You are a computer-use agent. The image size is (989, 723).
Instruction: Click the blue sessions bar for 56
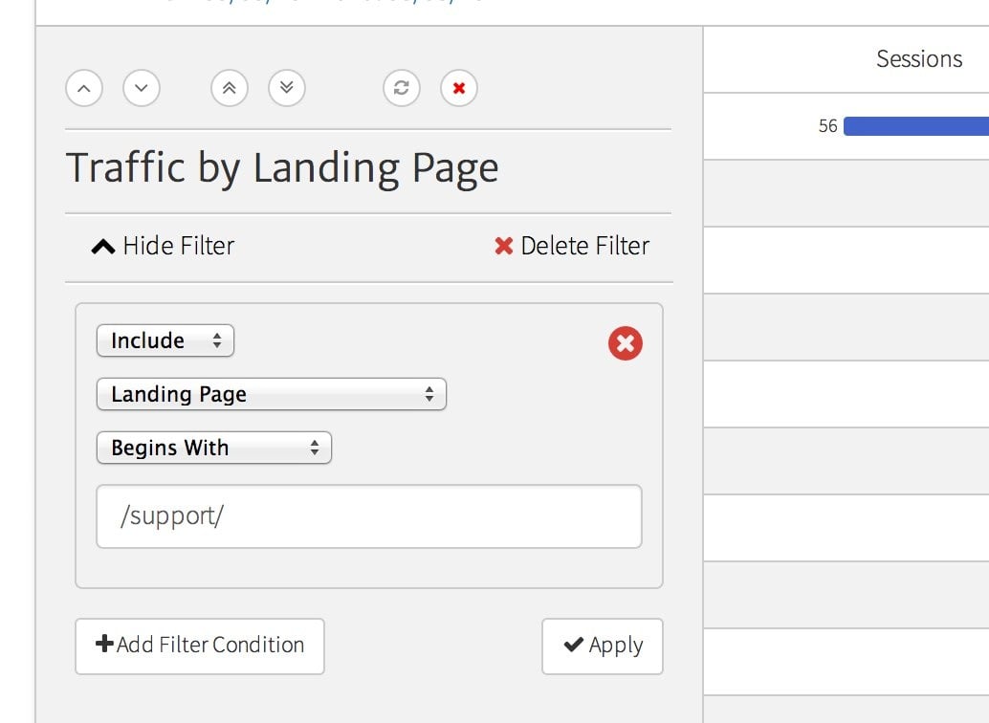tap(916, 125)
